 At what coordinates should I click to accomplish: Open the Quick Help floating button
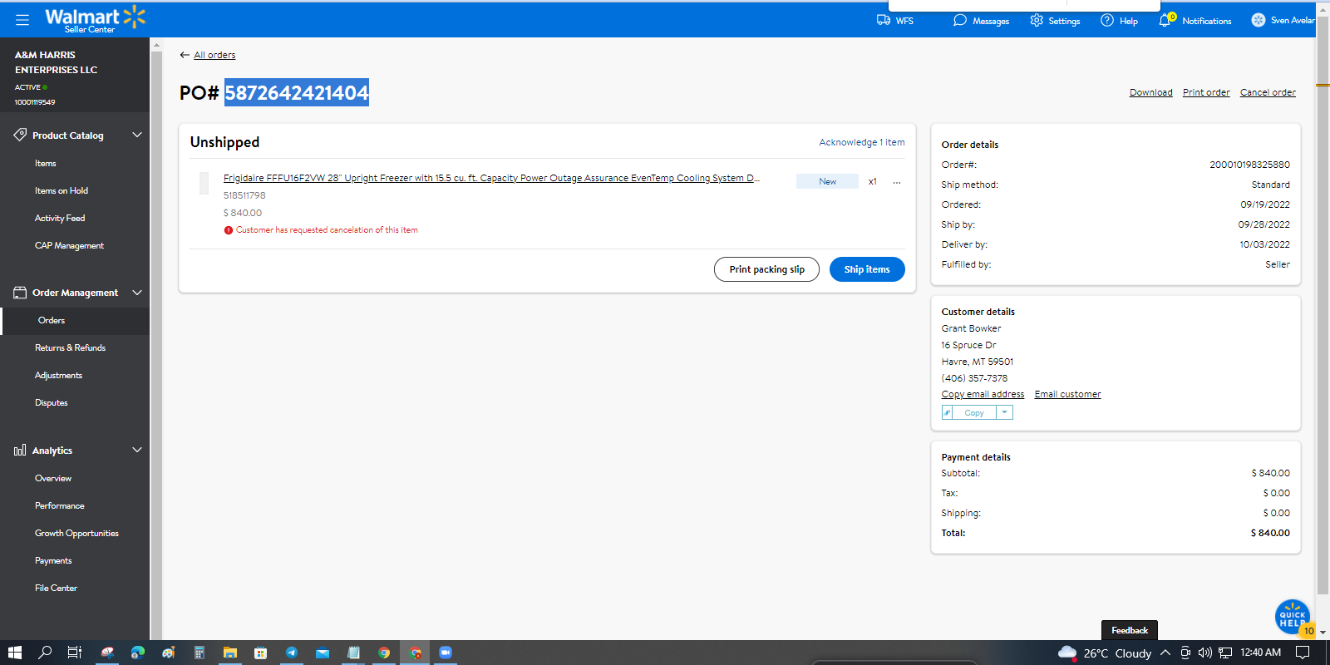coord(1293,617)
